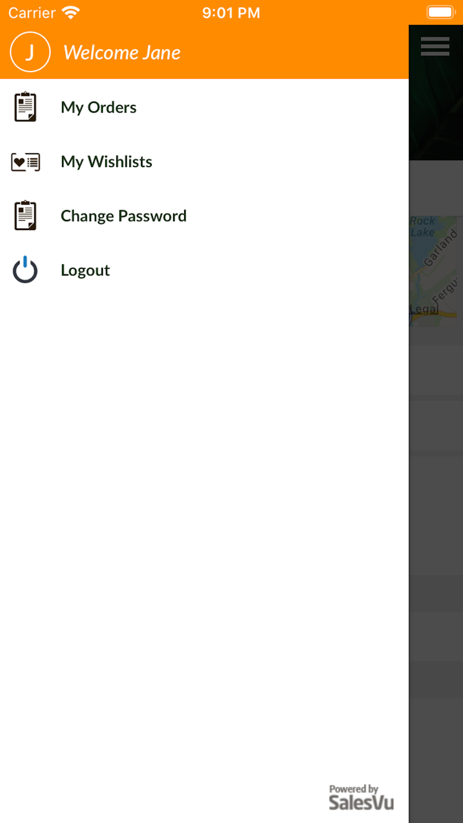The width and height of the screenshot is (463, 823).
Task: Tap the Welcome Jane header text
Action: coord(122,52)
